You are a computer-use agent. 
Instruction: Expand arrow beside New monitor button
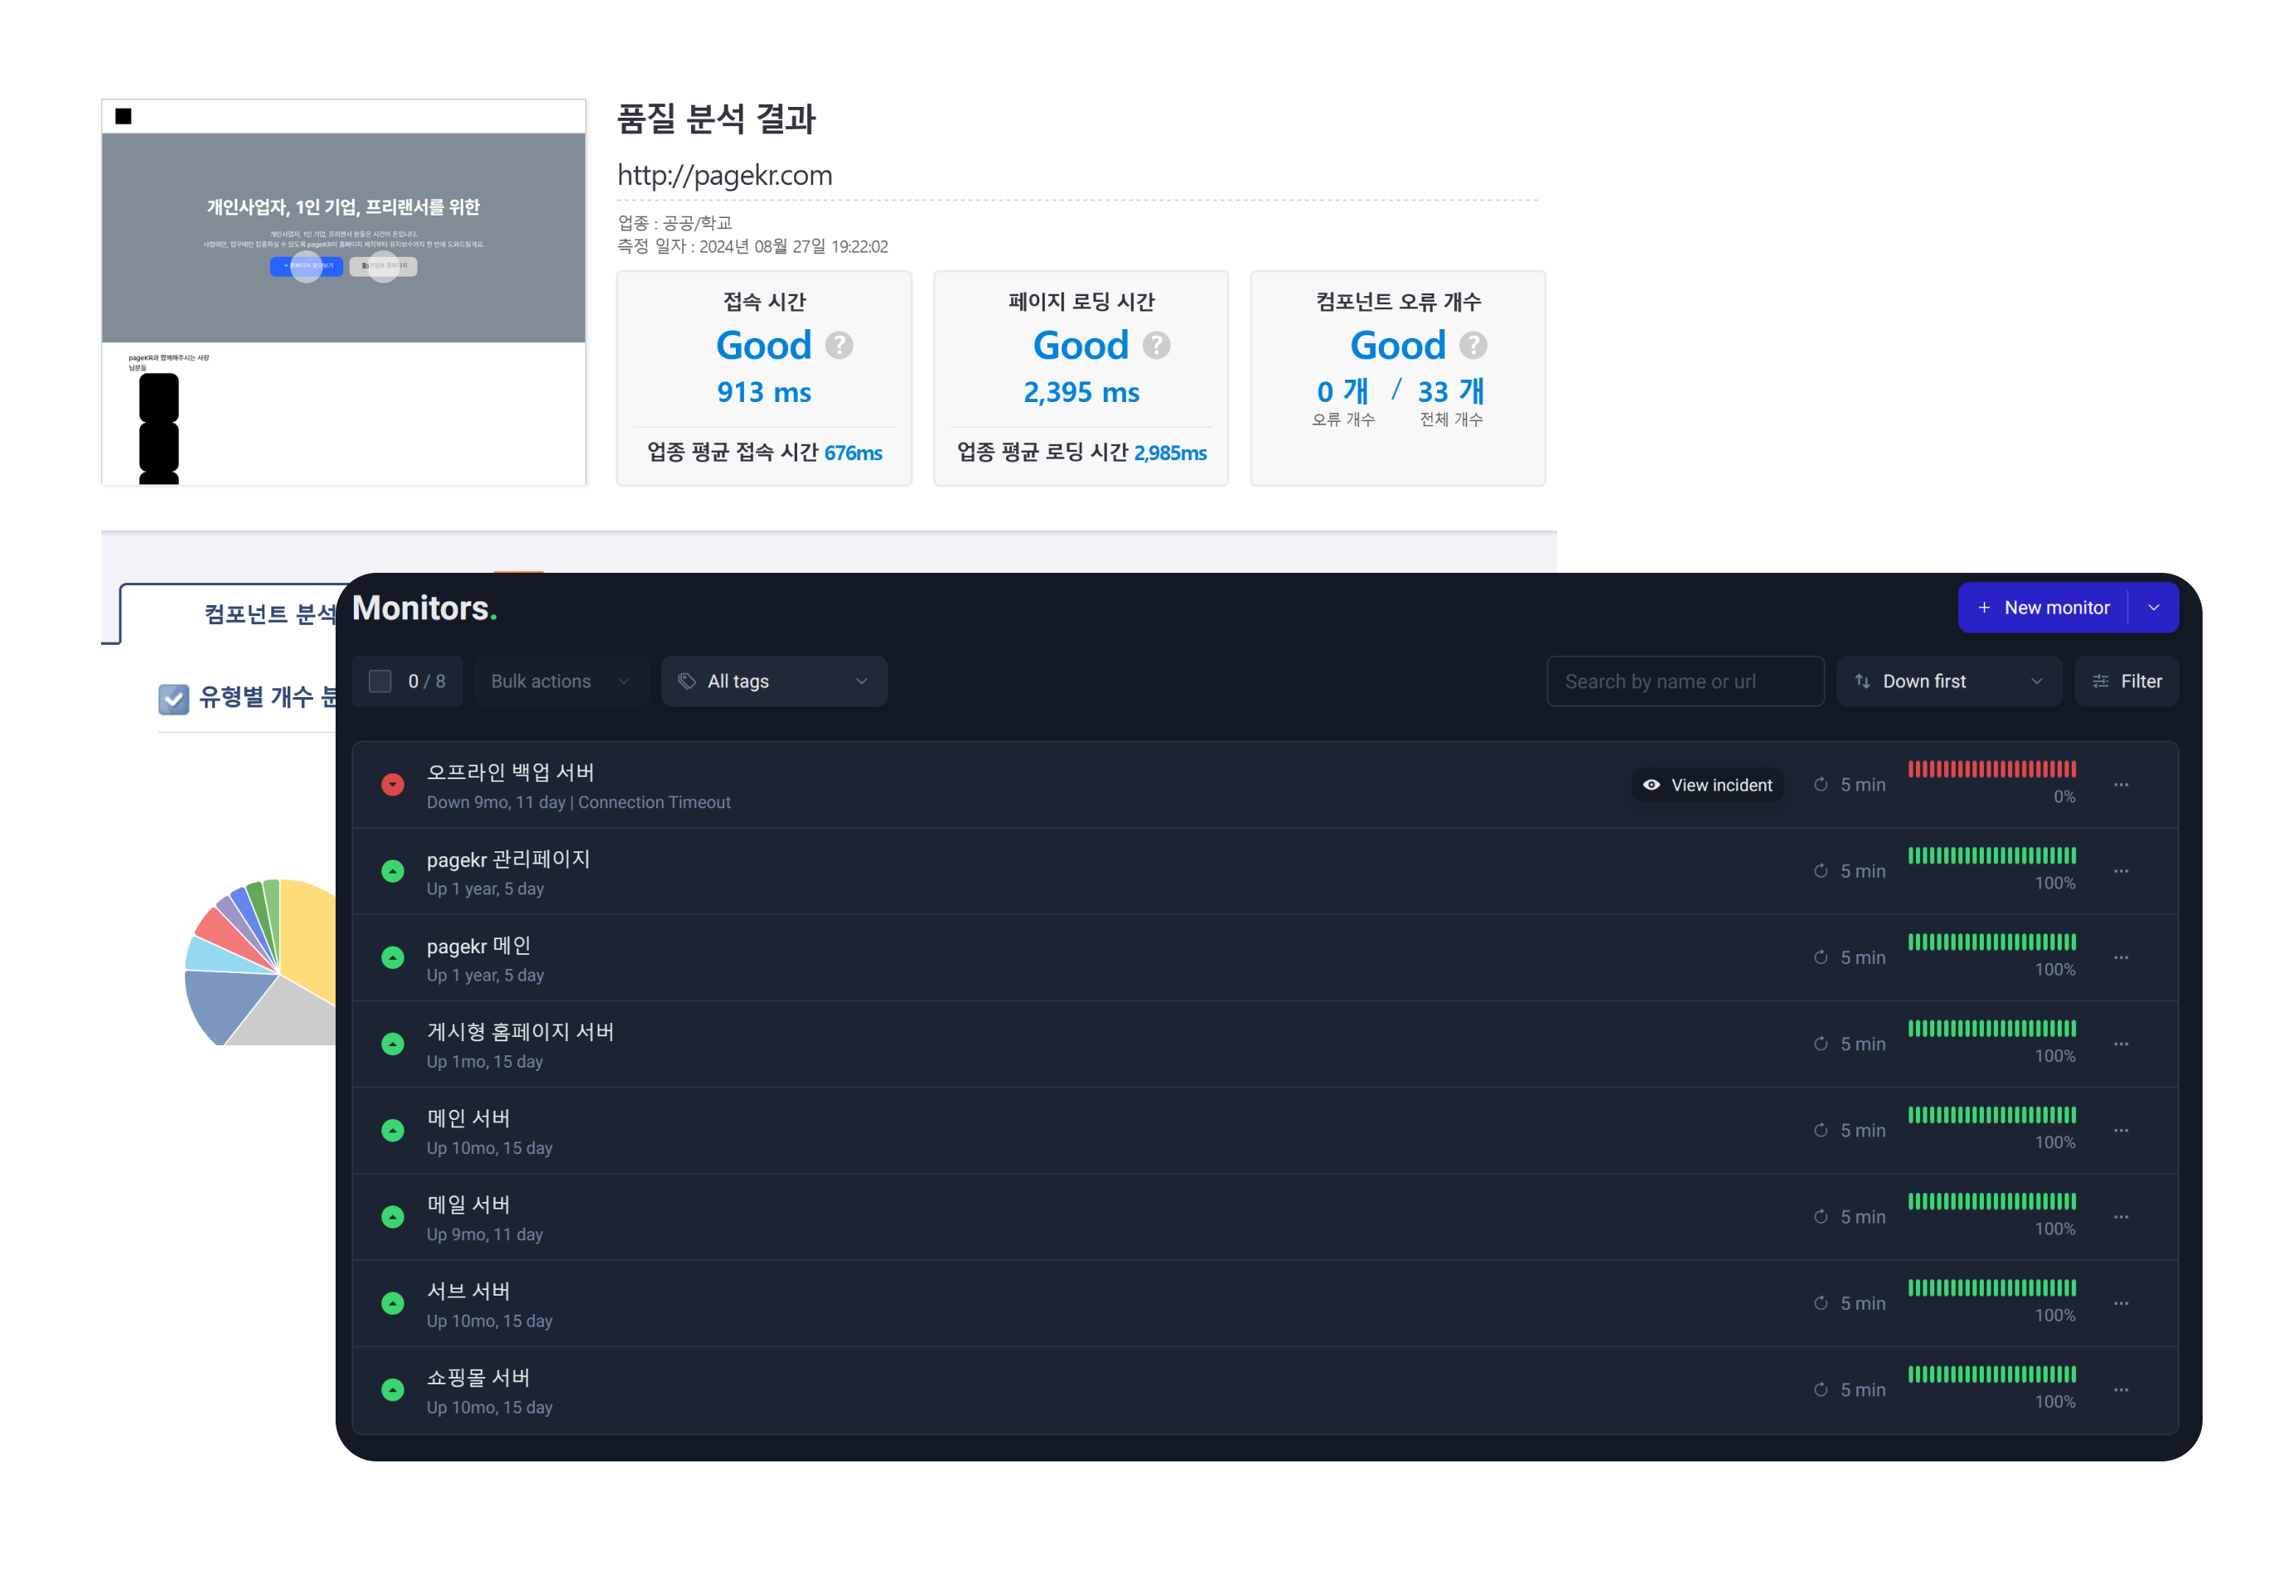pos(2153,608)
